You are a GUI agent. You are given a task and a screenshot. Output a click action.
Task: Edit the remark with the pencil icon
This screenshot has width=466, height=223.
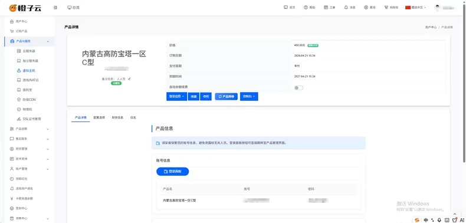pyautogui.click(x=130, y=79)
